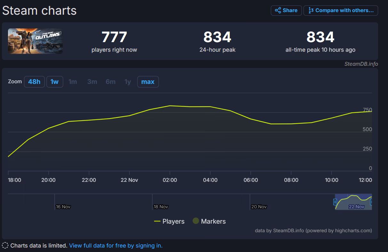Click the 834 all-time peak figure

(320, 37)
